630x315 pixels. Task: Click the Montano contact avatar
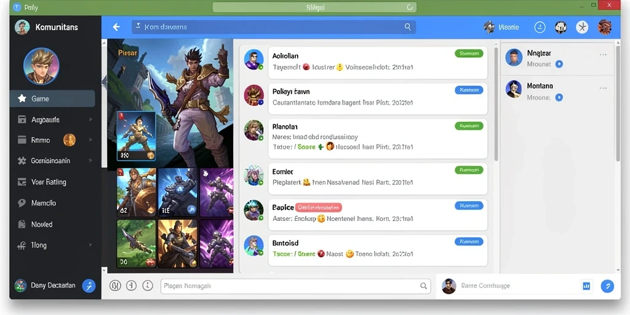point(514,89)
